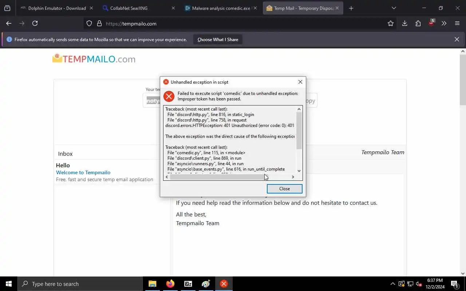
Task: Click Choose What I Share button
Action: click(x=218, y=39)
